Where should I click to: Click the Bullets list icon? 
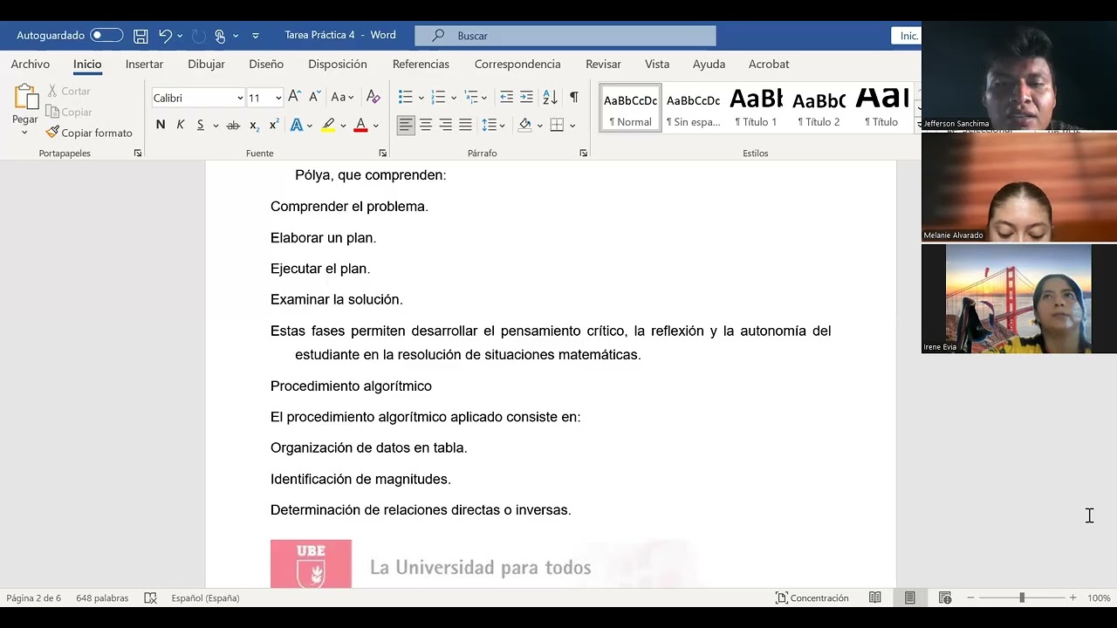(x=405, y=97)
